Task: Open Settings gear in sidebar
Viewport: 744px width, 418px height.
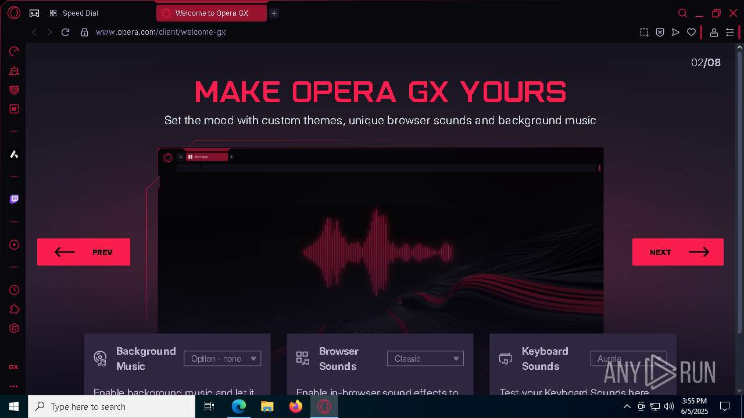Action: 14,328
